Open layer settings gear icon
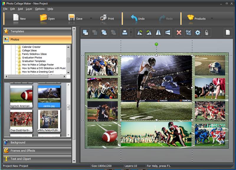The height and width of the screenshot is (170, 236). pyautogui.click(x=198, y=32)
